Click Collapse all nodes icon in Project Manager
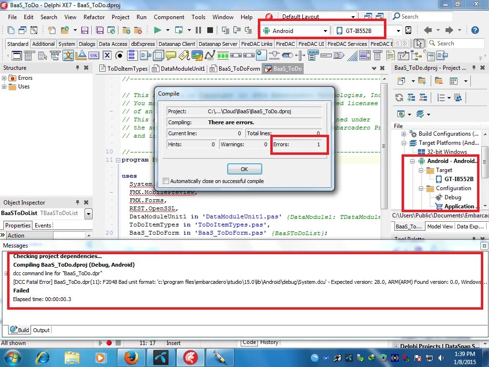Viewport: 489px width, 367px height. coord(423,97)
